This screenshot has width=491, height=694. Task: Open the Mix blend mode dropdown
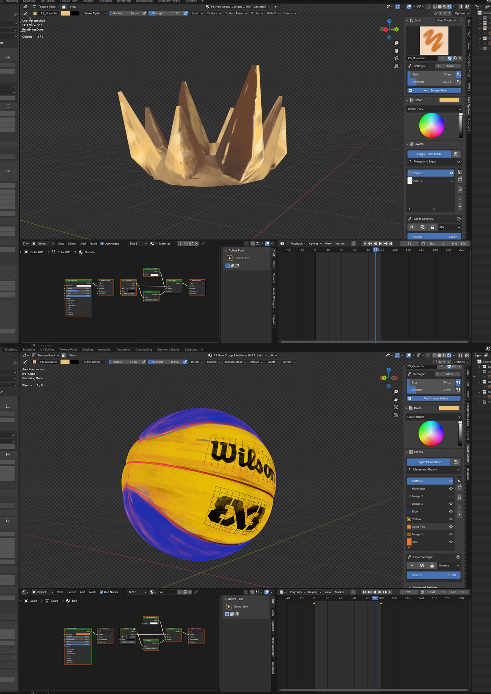(x=449, y=227)
